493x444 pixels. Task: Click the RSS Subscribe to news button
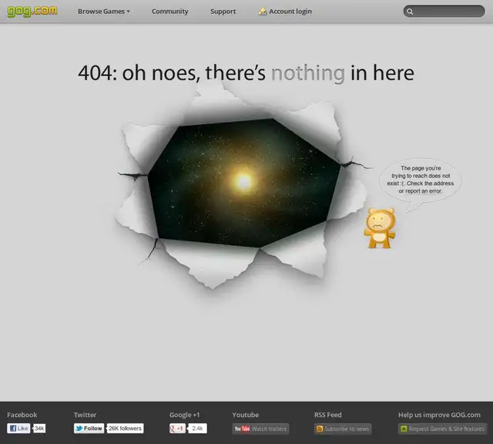click(x=343, y=429)
